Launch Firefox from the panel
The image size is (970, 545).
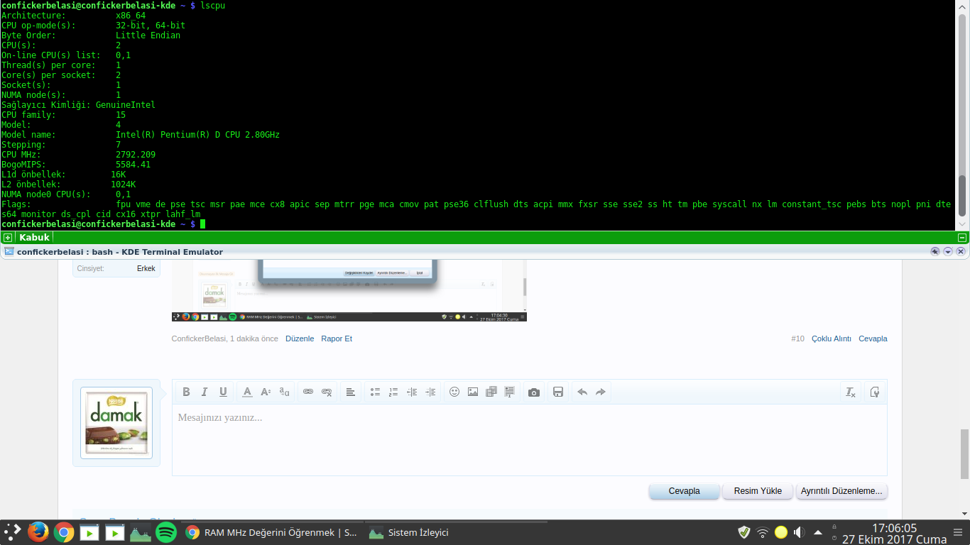(x=38, y=532)
